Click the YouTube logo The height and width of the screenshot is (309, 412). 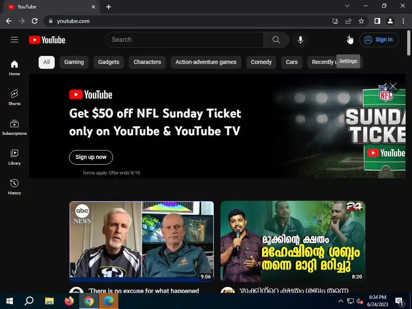click(47, 40)
